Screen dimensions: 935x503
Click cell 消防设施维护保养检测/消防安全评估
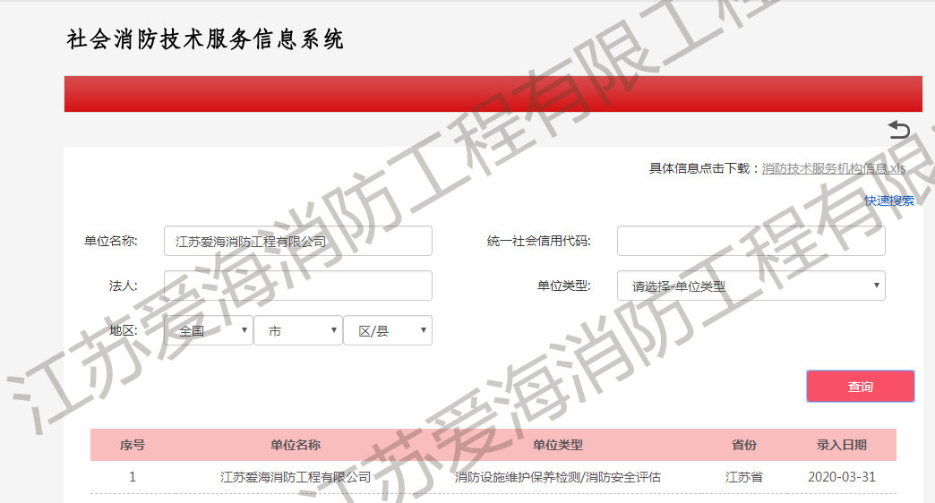(x=558, y=477)
